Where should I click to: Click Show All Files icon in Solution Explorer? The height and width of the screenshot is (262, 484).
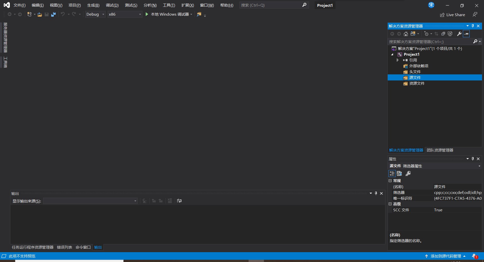pos(450,34)
